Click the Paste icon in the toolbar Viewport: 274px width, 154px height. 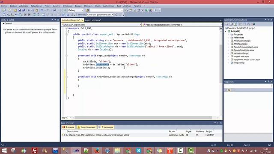[37, 10]
